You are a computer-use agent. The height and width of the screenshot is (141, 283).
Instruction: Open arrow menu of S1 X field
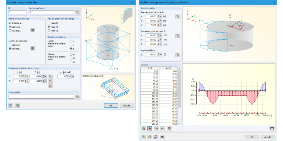coord(160,17)
